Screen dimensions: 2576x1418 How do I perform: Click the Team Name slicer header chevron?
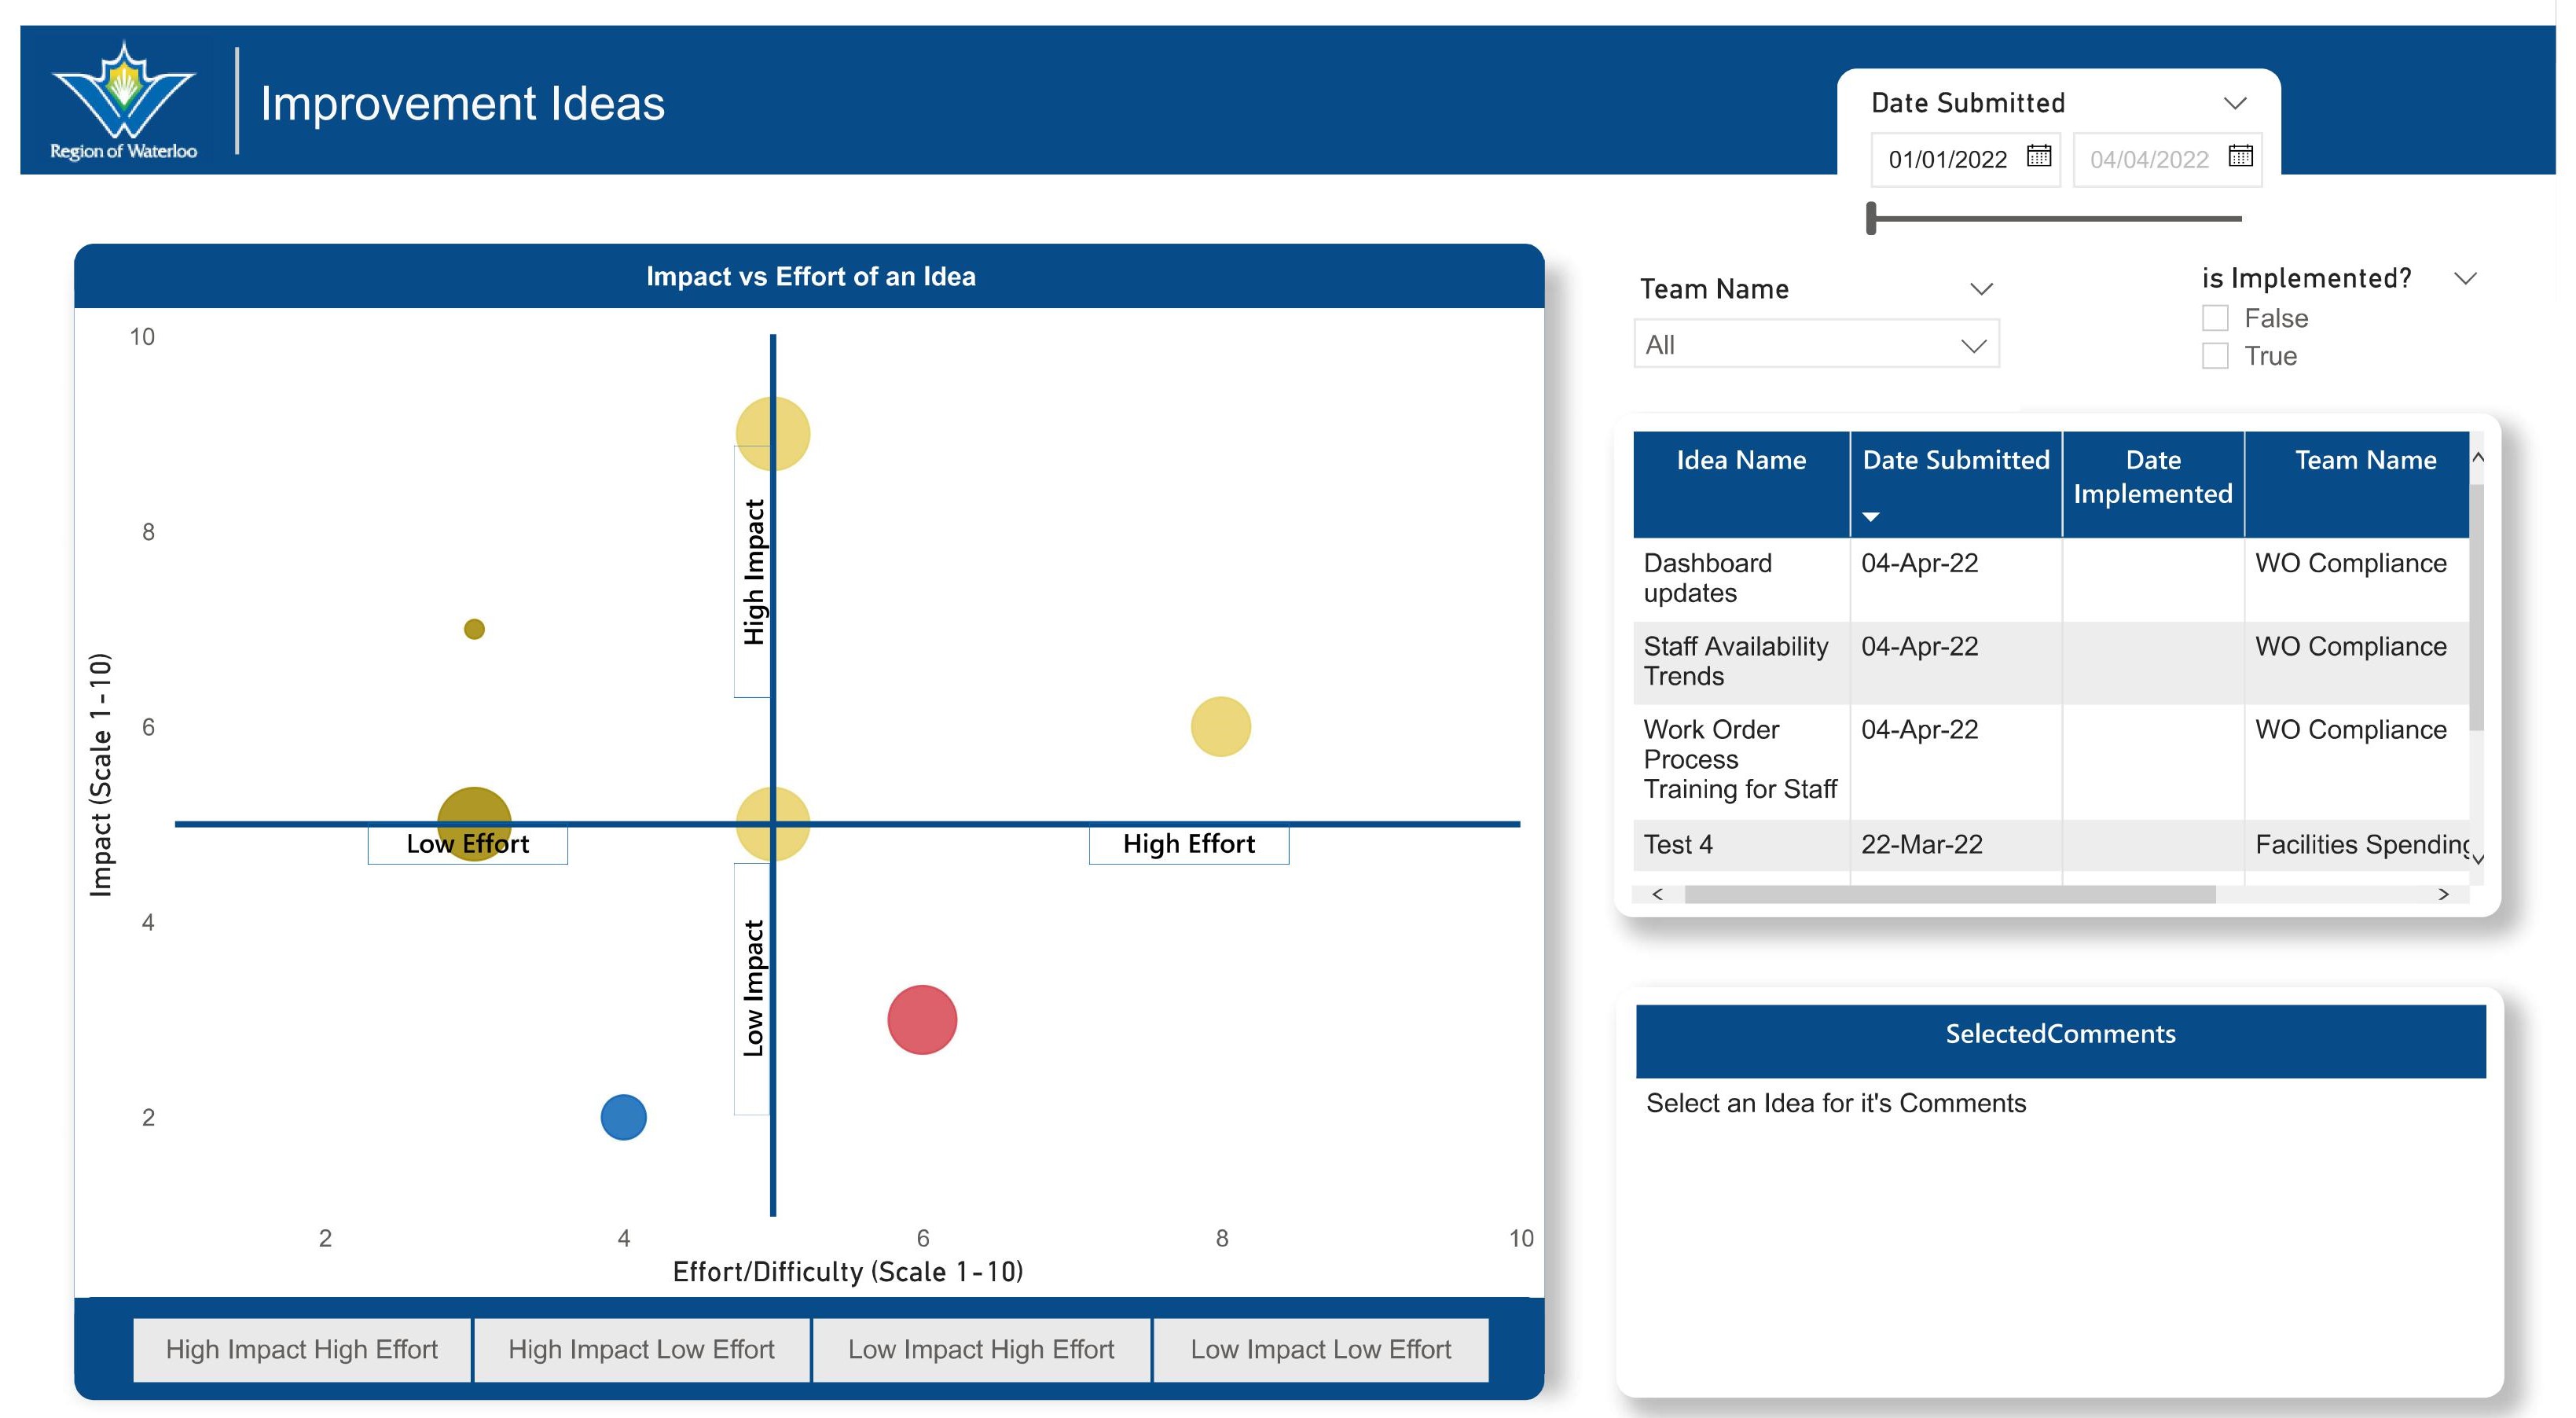pyautogui.click(x=1980, y=289)
